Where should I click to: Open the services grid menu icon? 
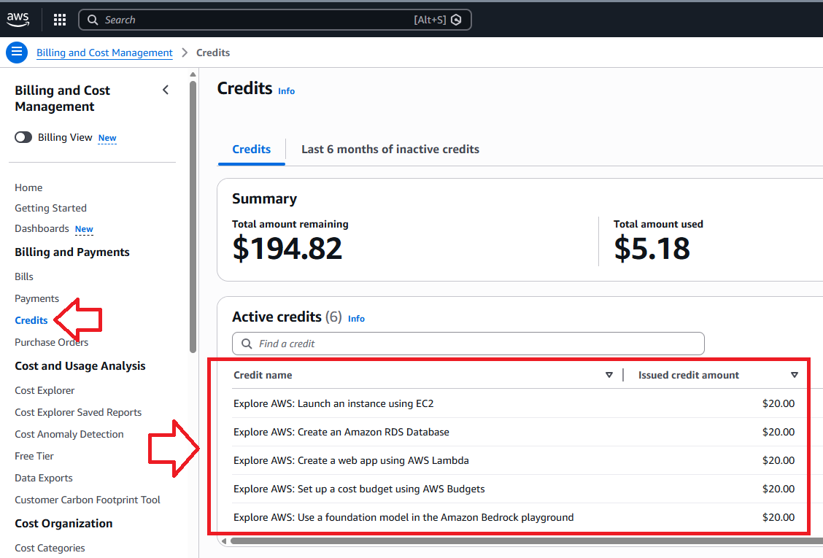point(60,20)
